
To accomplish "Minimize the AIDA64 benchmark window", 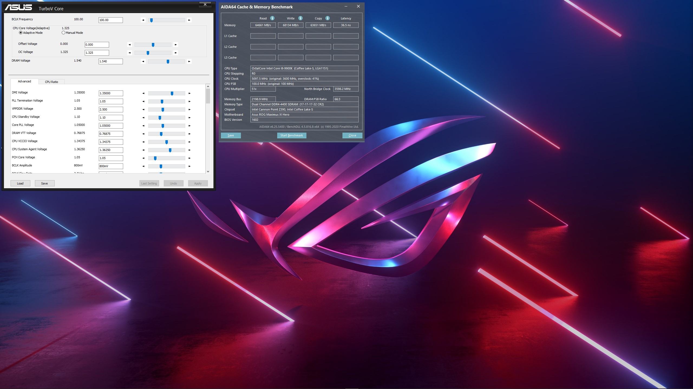I will coord(346,6).
